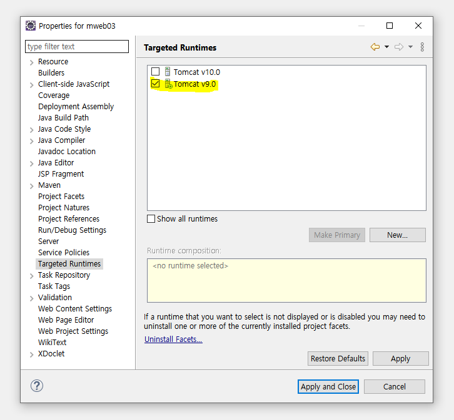Enable the Tomcat v10.0 runtime checkbox
The height and width of the screenshot is (420, 454).
pos(156,71)
